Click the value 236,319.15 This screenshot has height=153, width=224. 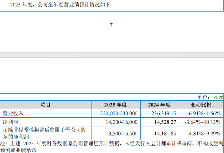(x=164, y=114)
